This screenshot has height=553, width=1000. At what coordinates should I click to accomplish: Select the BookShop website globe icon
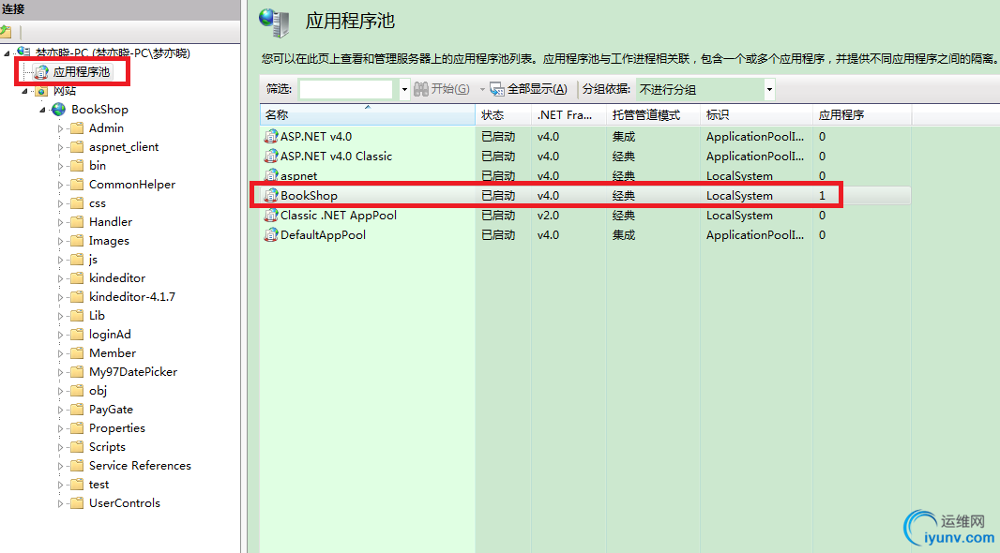pyautogui.click(x=59, y=109)
